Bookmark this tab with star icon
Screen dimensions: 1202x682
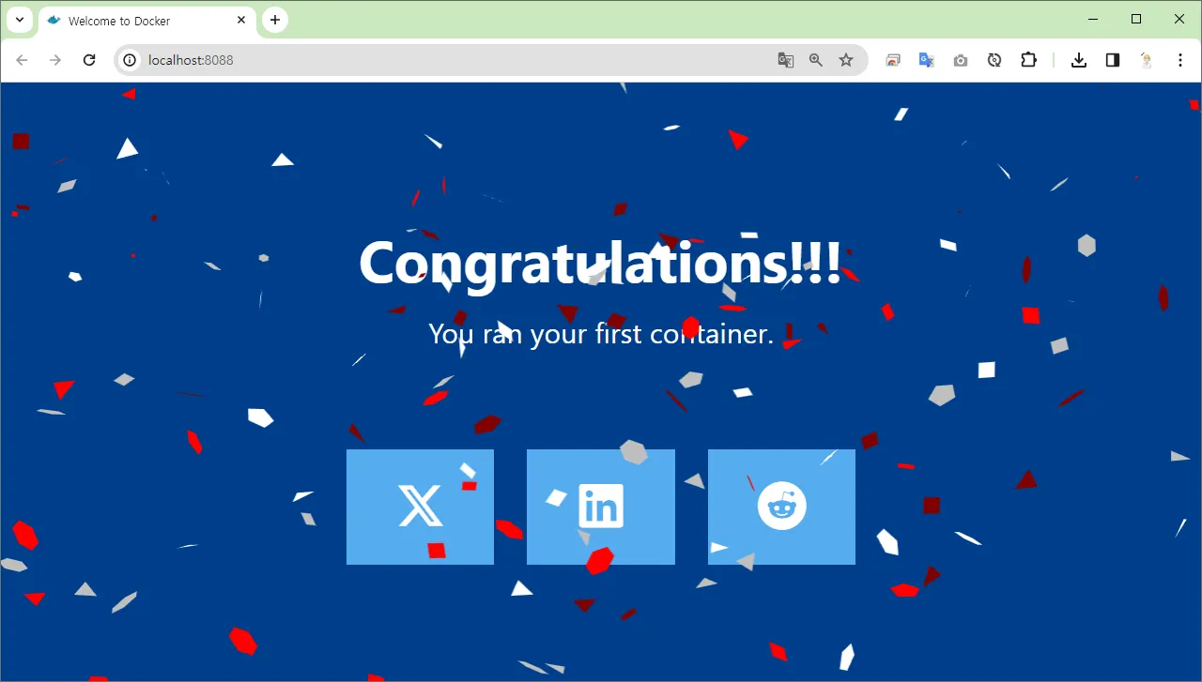tap(846, 60)
